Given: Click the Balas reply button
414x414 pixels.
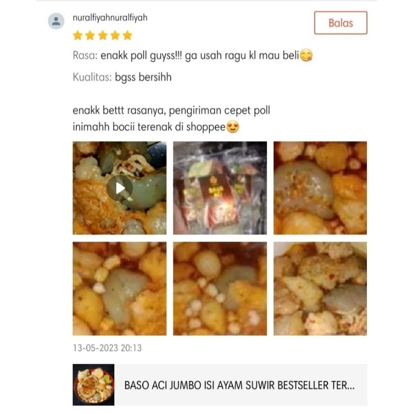Looking at the screenshot, I should [341, 23].
